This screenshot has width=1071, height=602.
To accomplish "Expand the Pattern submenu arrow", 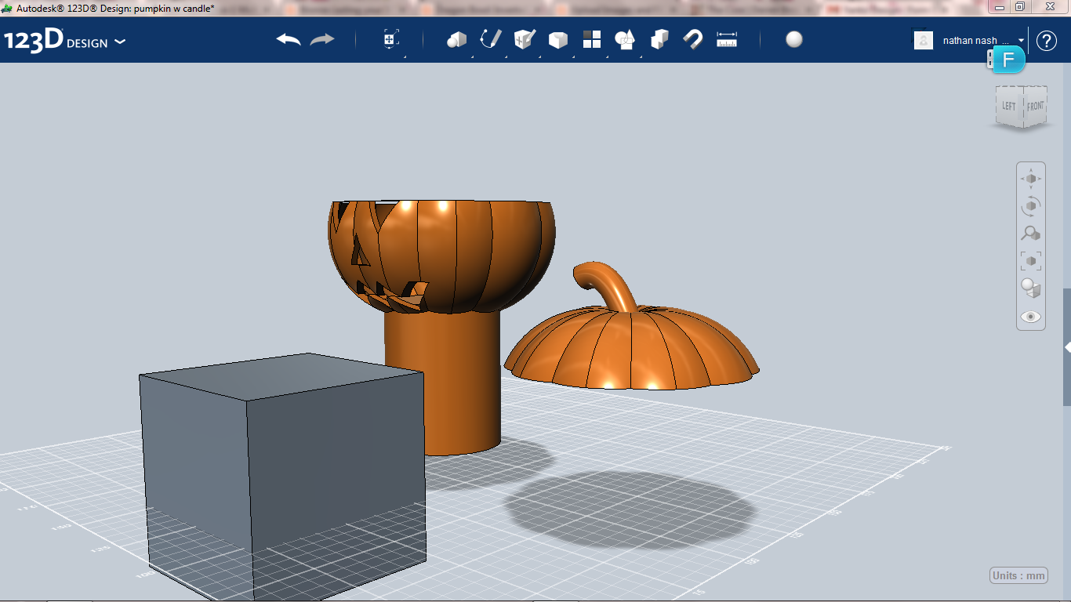I will point(607,56).
